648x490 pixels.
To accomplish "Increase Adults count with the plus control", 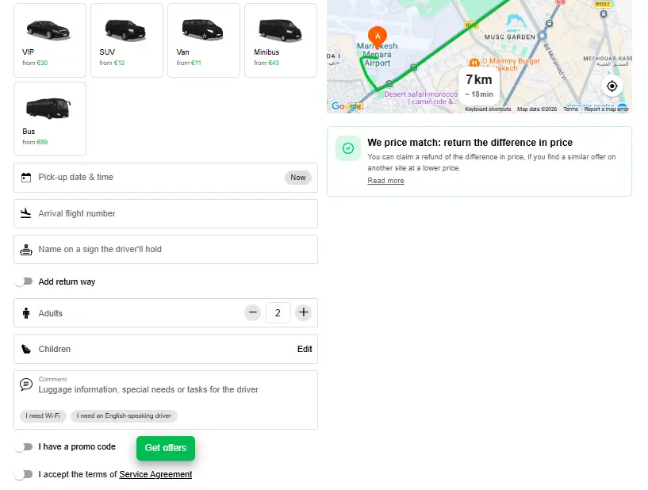I will (x=304, y=312).
